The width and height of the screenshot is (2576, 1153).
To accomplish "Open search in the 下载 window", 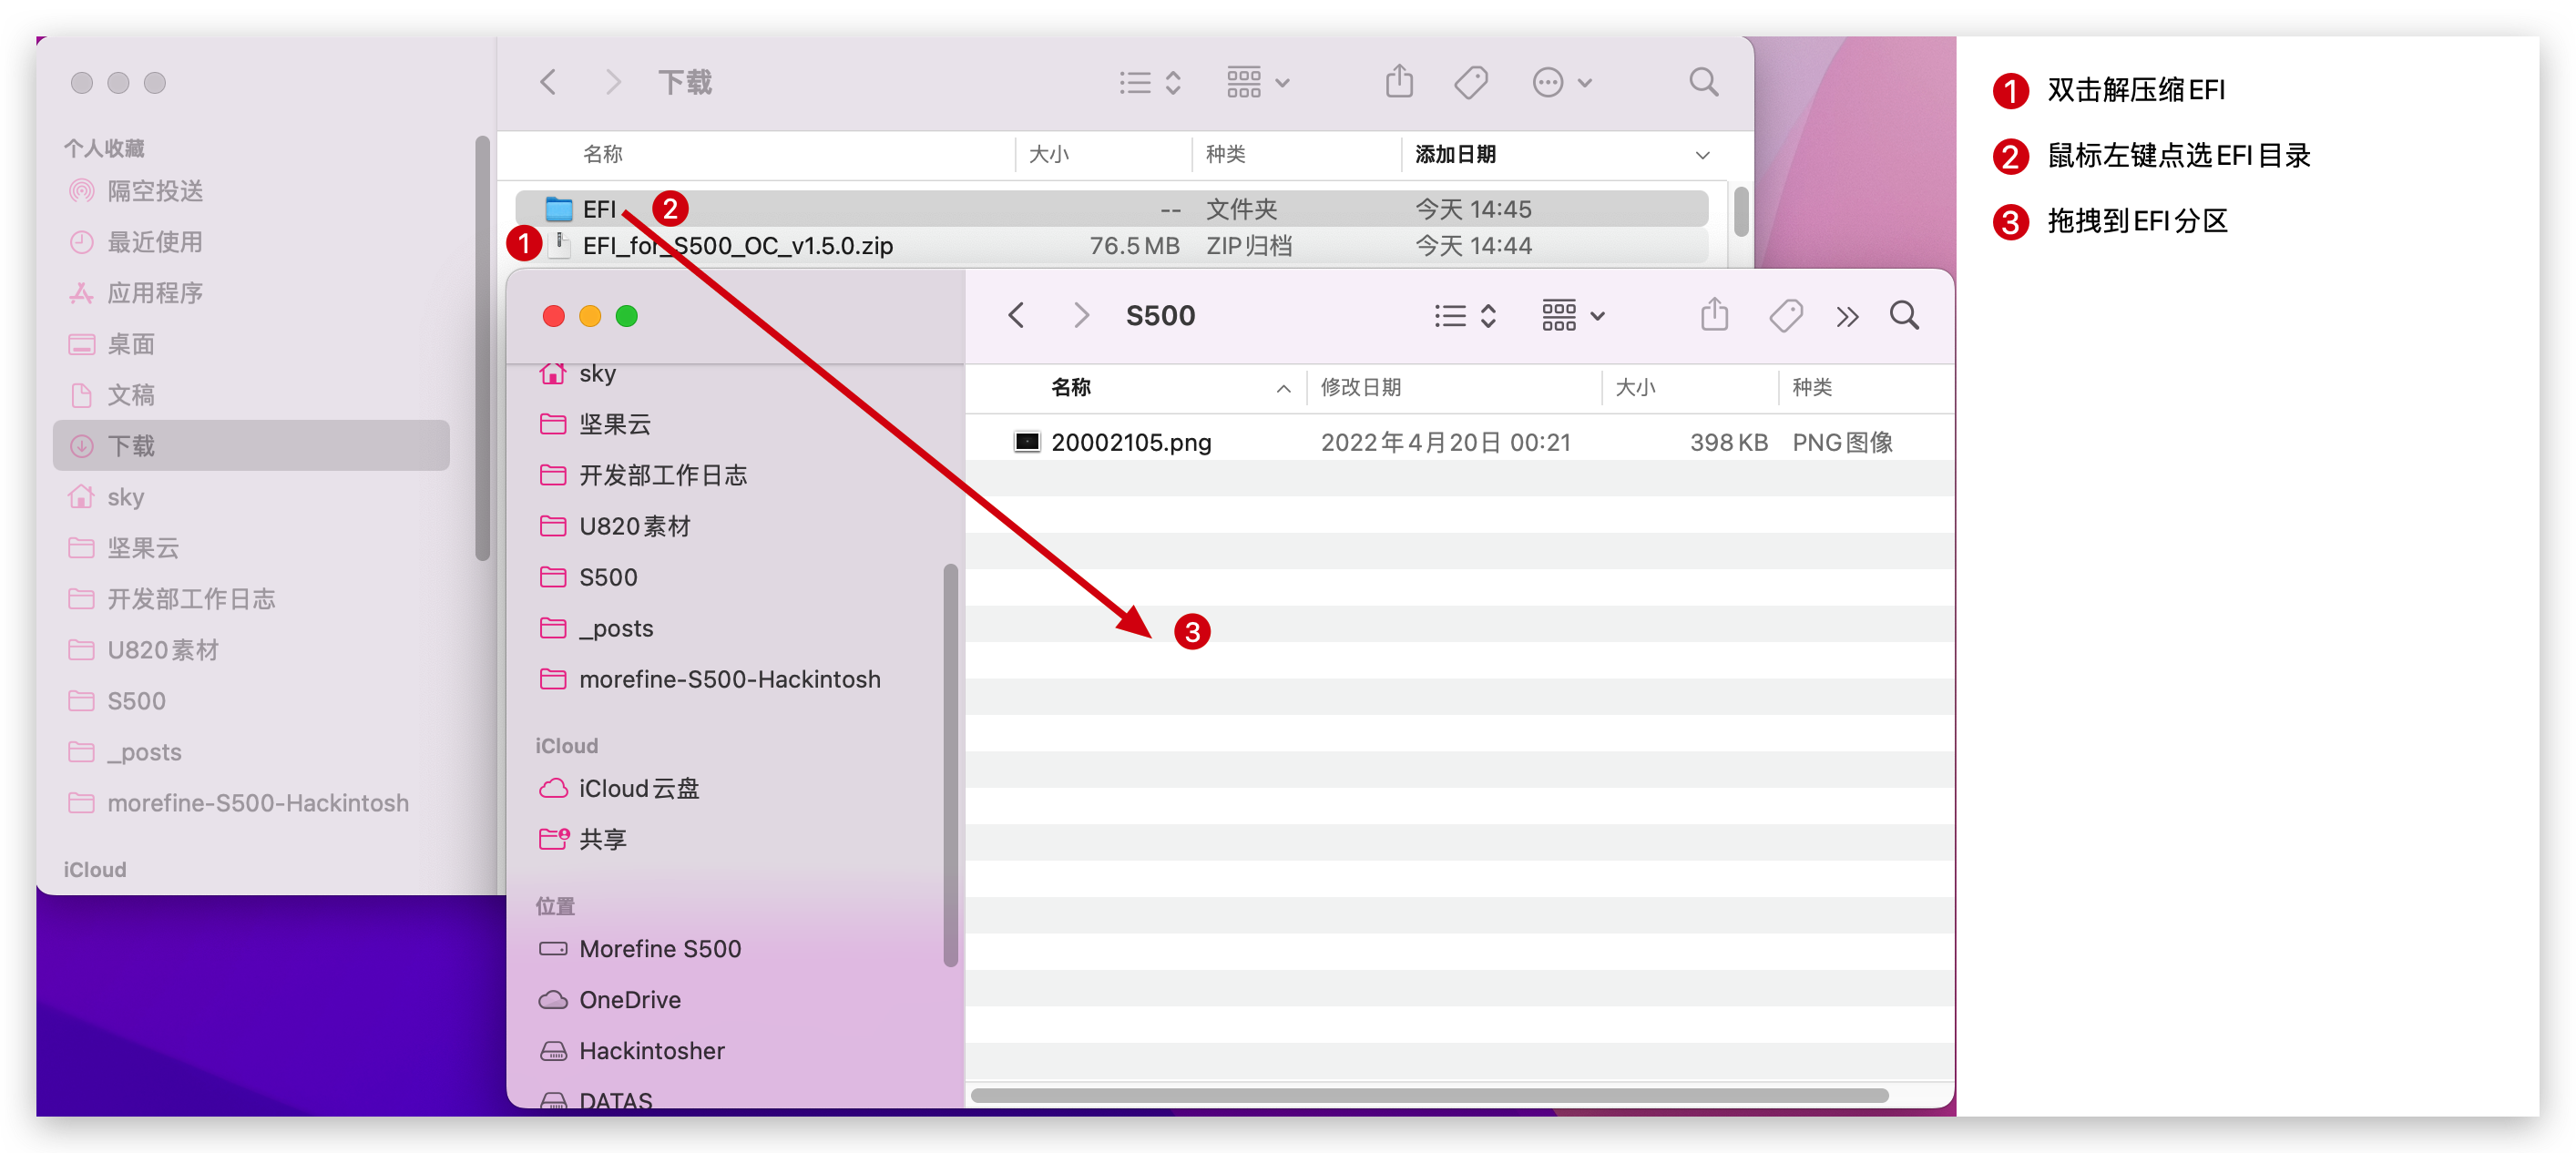I will 1703,82.
